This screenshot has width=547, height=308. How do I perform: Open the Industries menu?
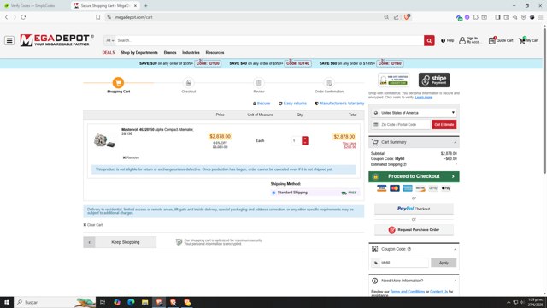coord(191,53)
